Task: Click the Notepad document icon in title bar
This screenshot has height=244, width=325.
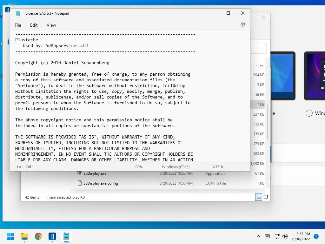Action: click(x=18, y=13)
